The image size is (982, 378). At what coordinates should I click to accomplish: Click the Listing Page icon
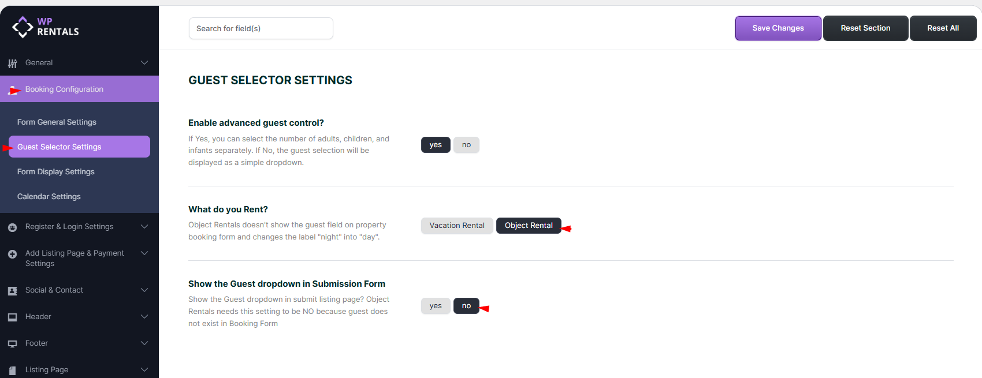[12, 370]
